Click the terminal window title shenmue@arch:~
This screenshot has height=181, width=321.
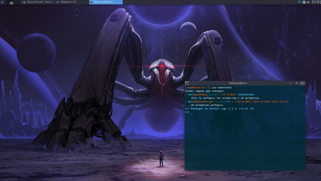pyautogui.click(x=238, y=83)
